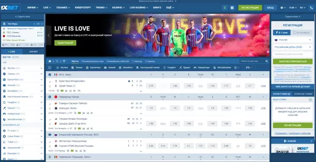
Task: Switch to the Матчи tab
Action: tap(75, 61)
